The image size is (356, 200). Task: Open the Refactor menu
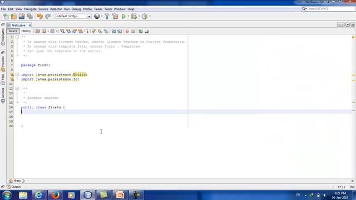coord(56,9)
